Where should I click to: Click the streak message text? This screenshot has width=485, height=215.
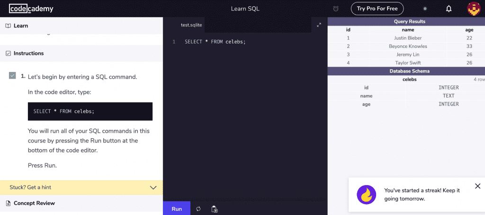click(422, 195)
